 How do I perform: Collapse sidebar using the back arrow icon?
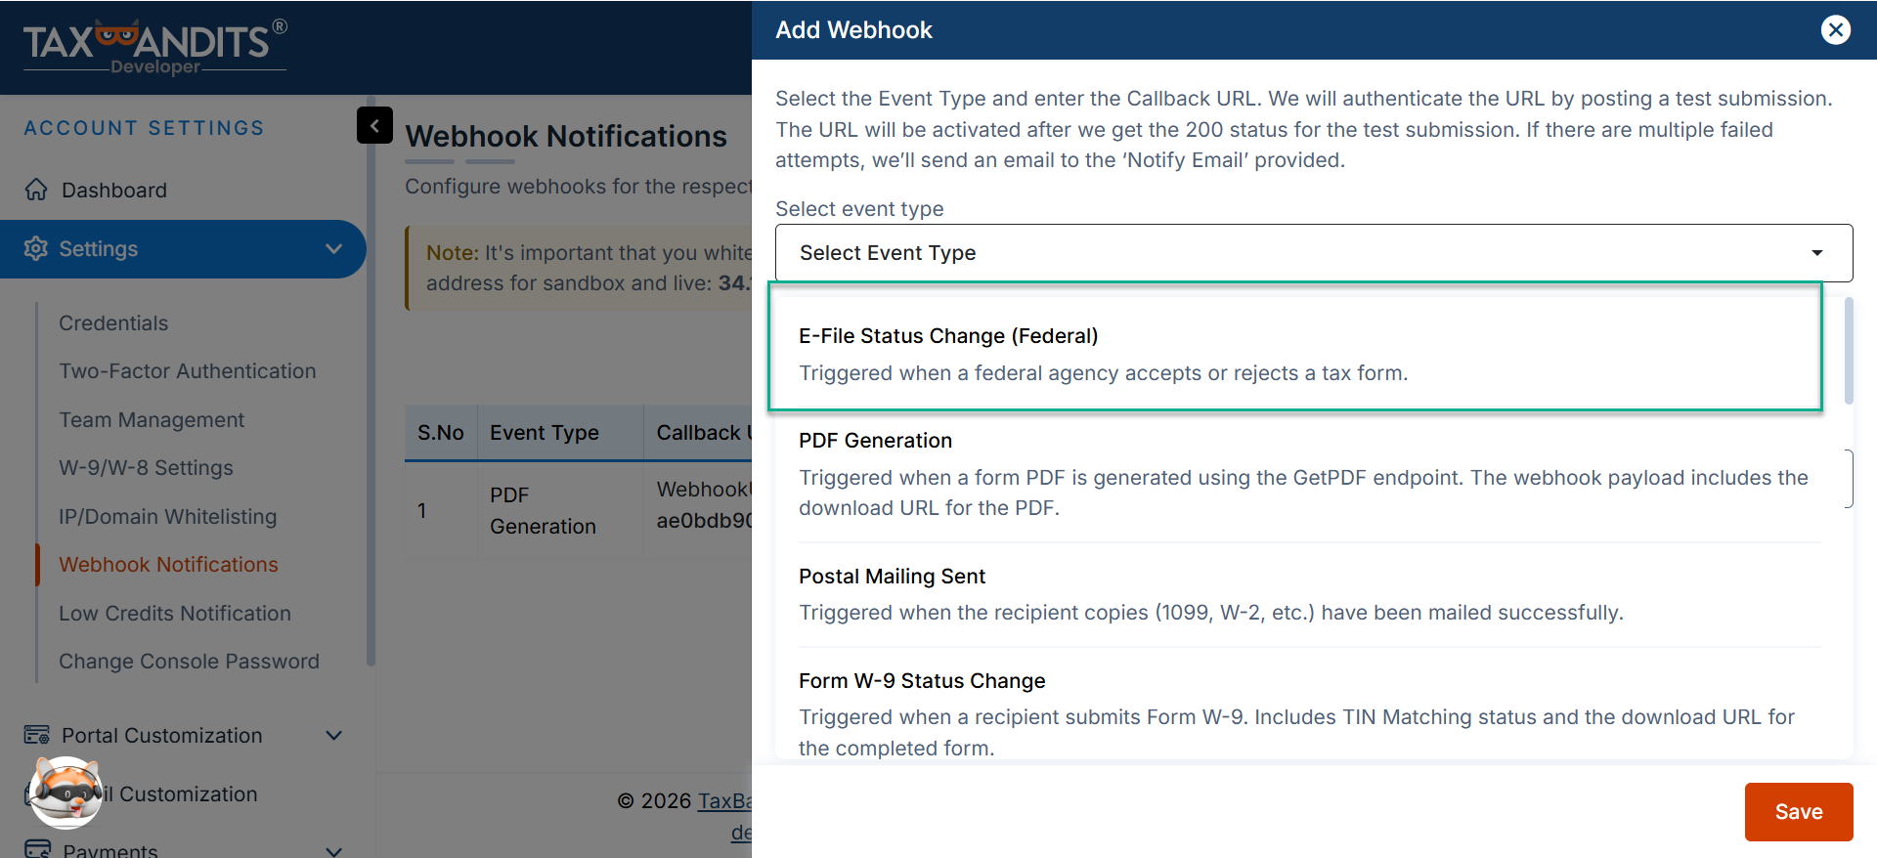coord(374,125)
